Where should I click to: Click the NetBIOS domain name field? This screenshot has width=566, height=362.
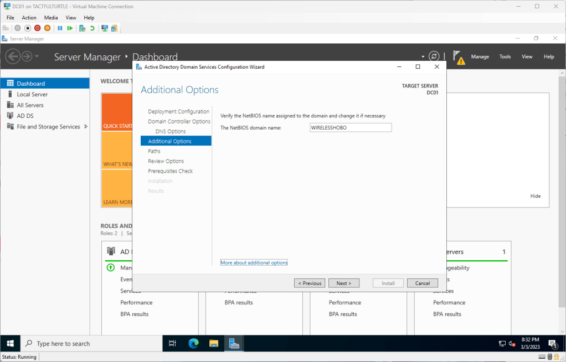tap(351, 127)
